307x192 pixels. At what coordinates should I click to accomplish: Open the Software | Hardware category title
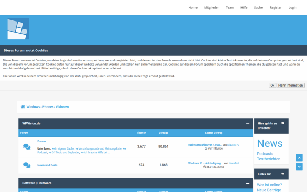point(37,183)
